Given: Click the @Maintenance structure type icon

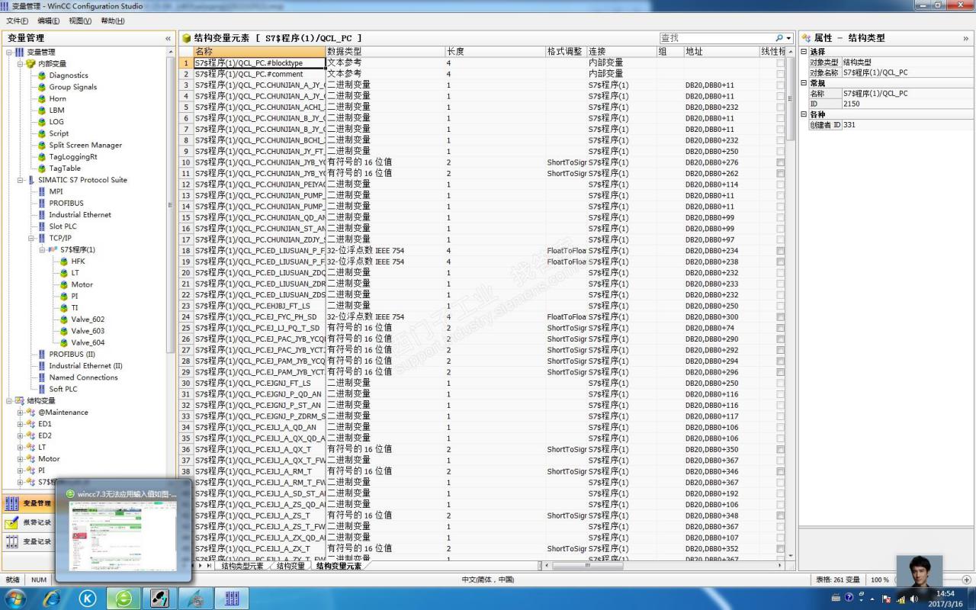Looking at the screenshot, I should coord(30,413).
